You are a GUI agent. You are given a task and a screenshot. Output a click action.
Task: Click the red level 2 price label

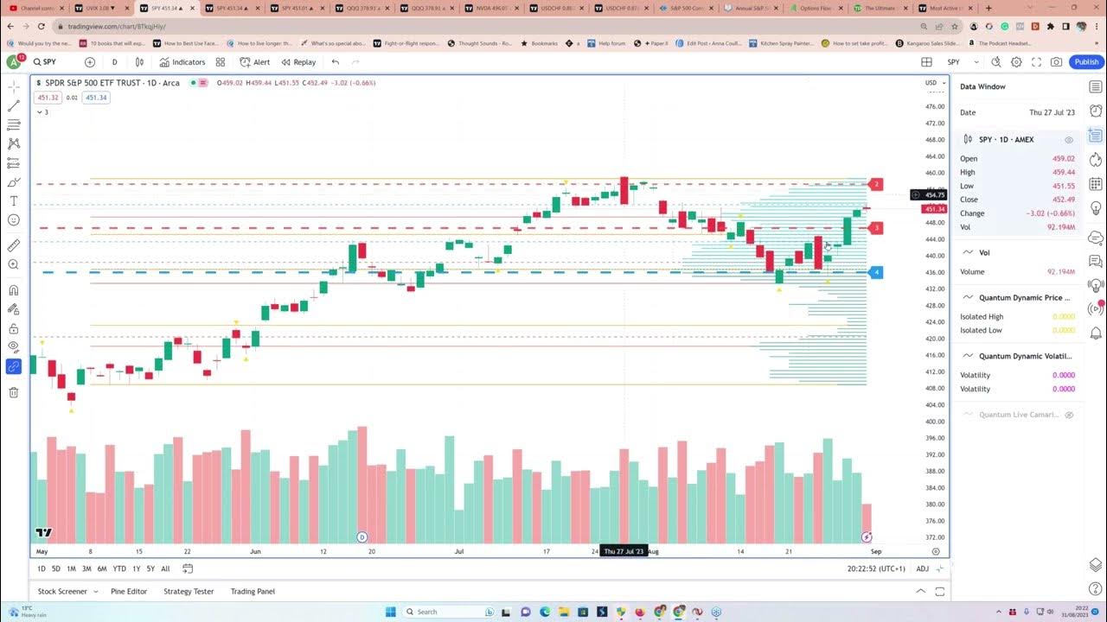pyautogui.click(x=876, y=184)
